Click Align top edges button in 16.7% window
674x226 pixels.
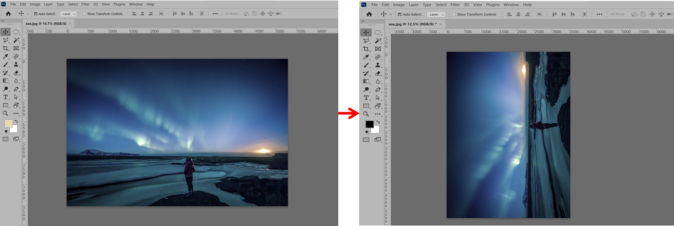coord(175,13)
